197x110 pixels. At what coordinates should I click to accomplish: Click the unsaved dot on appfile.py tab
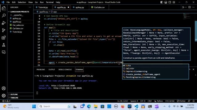[x=68, y=7]
